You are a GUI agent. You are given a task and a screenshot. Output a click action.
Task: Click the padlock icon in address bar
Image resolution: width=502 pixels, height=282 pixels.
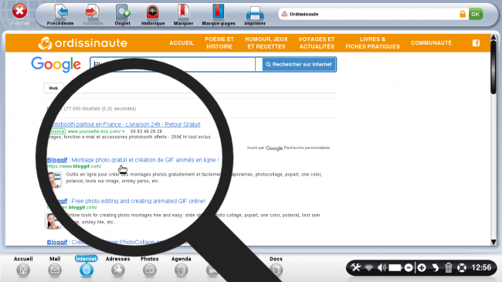tap(463, 14)
